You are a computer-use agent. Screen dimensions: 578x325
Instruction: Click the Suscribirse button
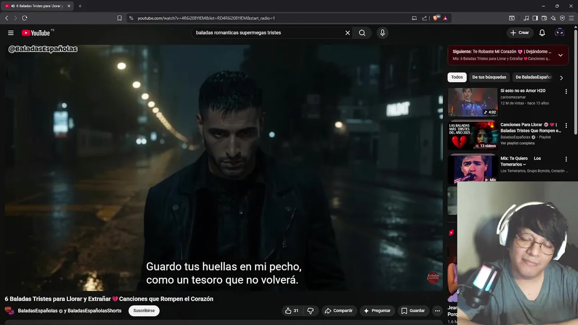[144, 311]
